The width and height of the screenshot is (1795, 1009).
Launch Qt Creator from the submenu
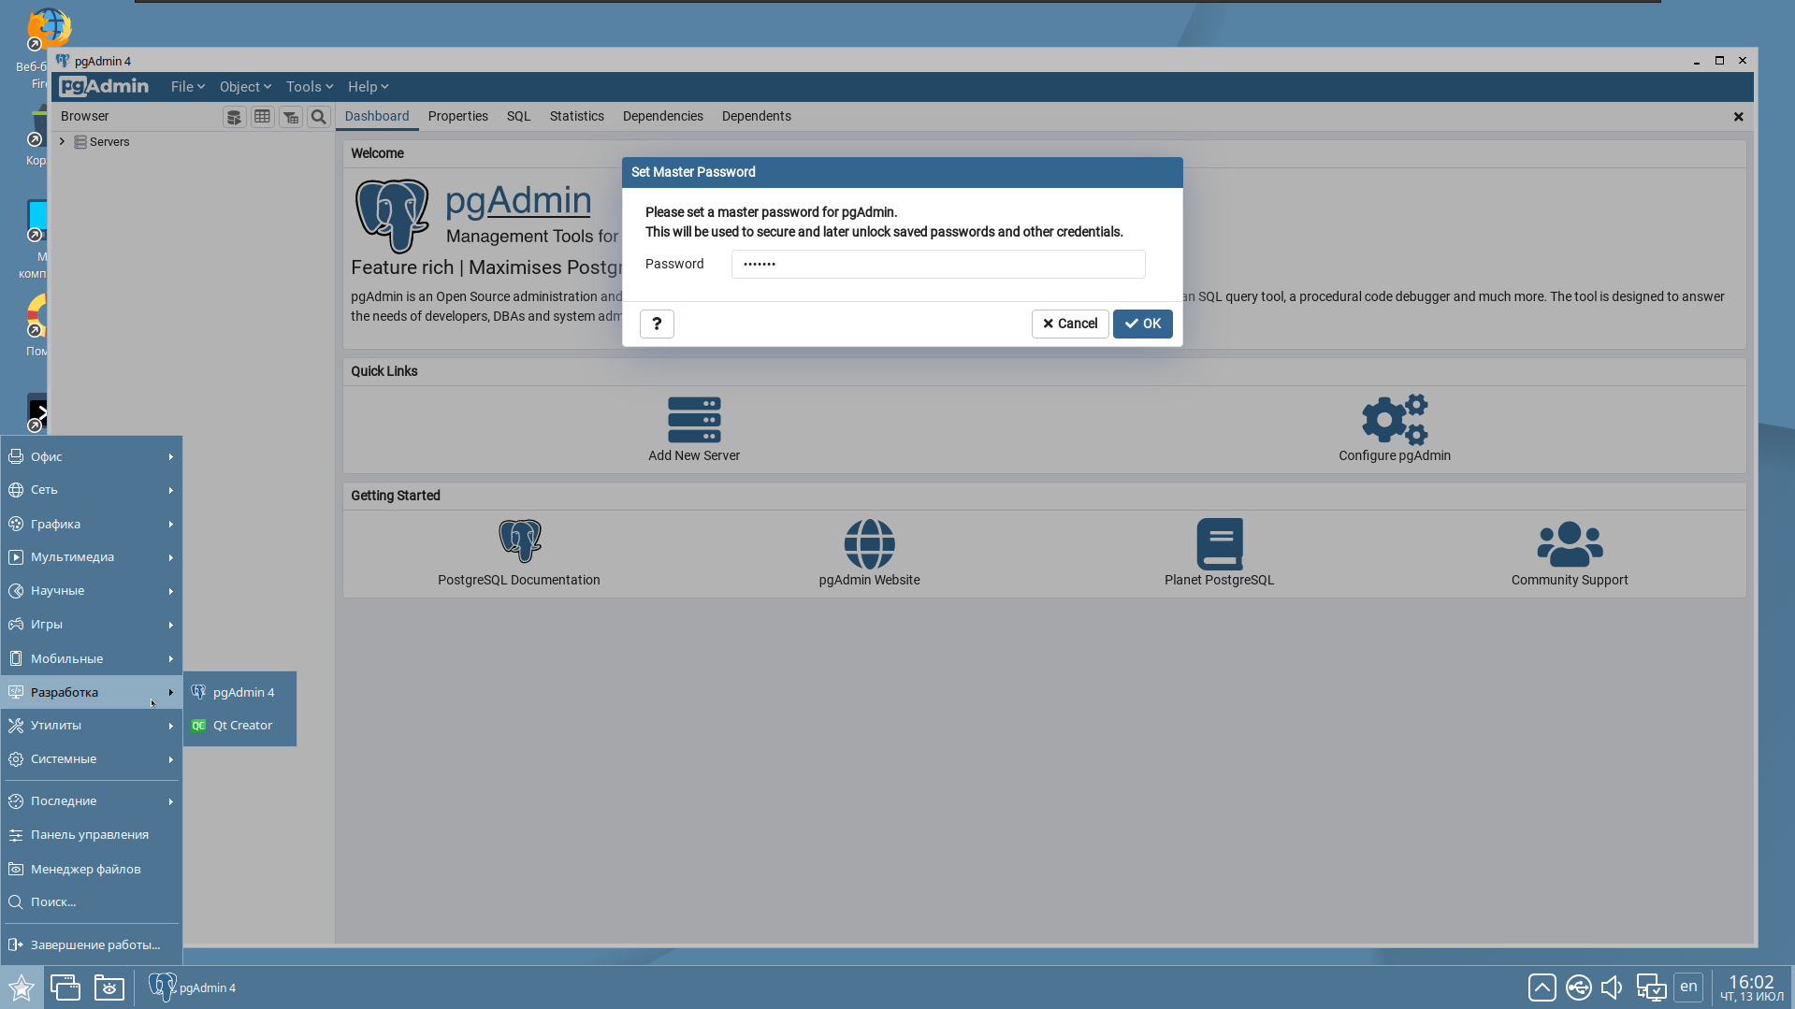coord(240,726)
